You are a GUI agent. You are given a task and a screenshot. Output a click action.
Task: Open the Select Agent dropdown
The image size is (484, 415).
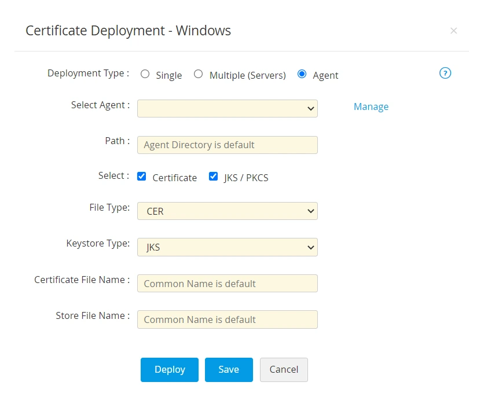pos(227,108)
